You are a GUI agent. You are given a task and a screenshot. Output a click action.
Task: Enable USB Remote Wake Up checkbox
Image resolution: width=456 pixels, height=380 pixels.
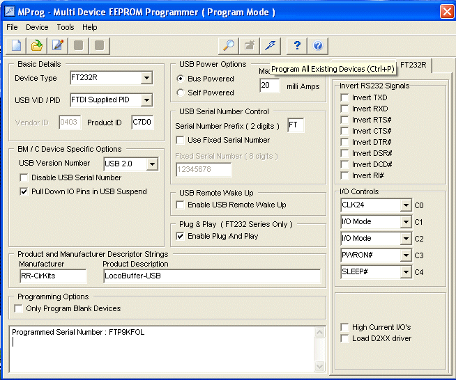point(181,205)
